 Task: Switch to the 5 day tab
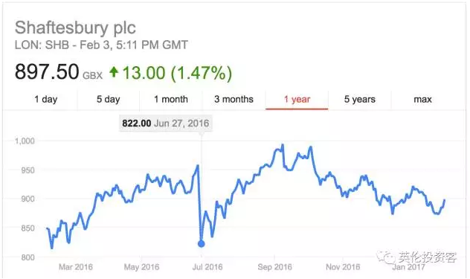109,99
